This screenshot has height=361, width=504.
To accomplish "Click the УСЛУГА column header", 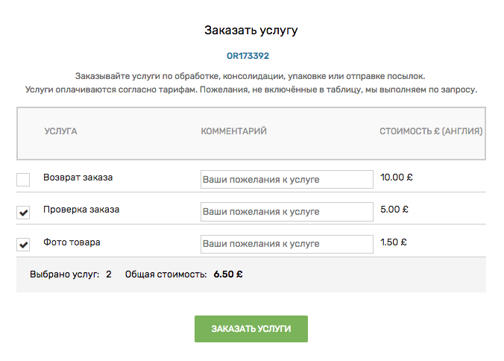I will [60, 131].
